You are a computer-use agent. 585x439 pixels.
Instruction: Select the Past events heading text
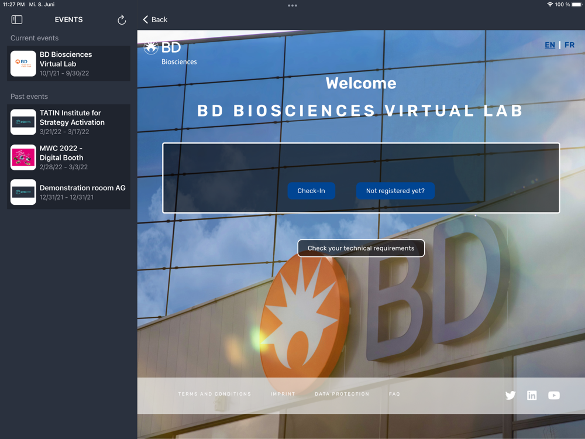29,97
